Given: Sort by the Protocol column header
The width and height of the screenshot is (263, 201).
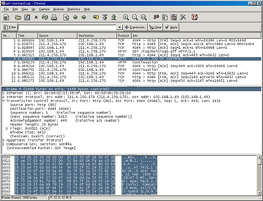Looking at the screenshot, I should click(124, 35).
